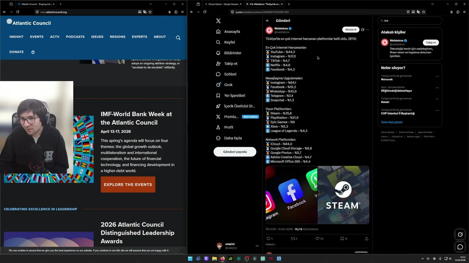This screenshot has width=469, height=263.
Task: Expand the Alakalı sort dropdown under the post
Action: click(271, 244)
